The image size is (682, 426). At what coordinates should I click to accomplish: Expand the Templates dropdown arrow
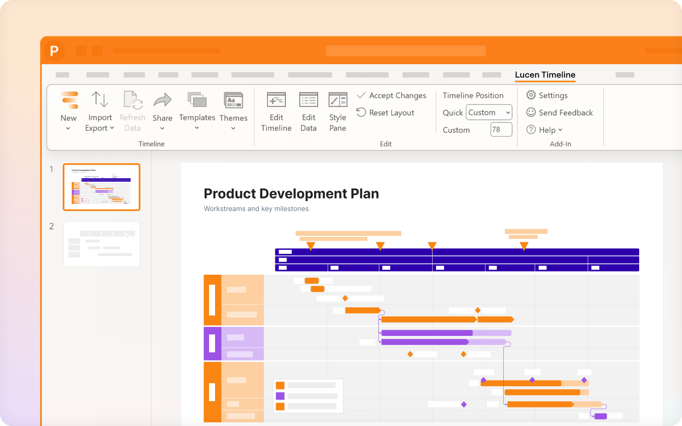point(197,128)
